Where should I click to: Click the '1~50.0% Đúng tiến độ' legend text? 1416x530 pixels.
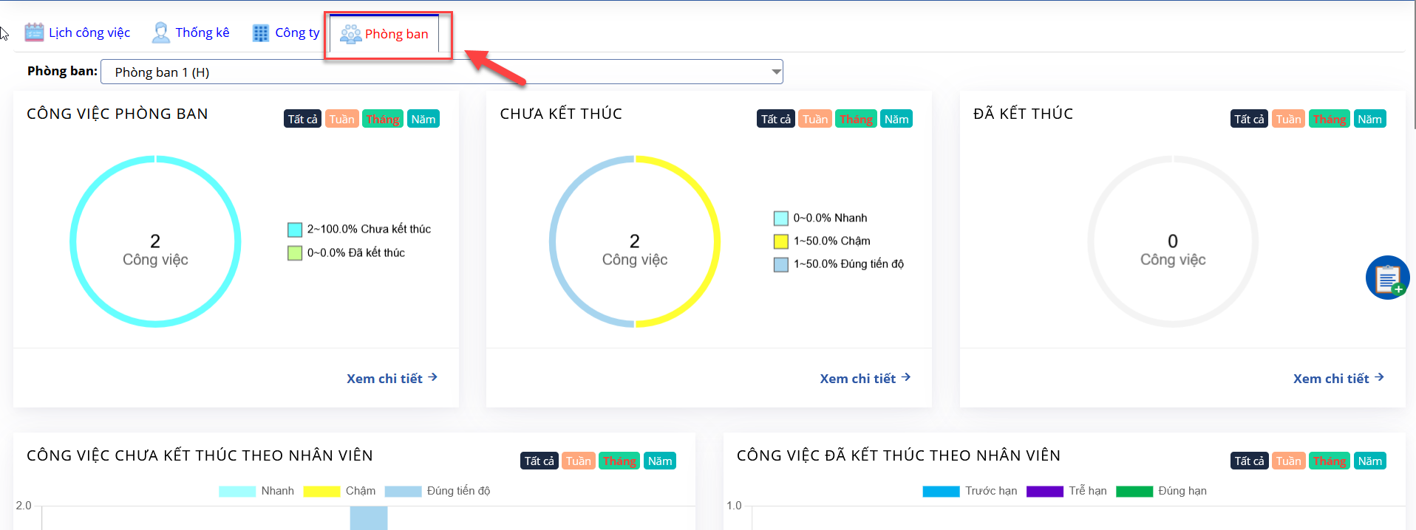click(x=848, y=264)
